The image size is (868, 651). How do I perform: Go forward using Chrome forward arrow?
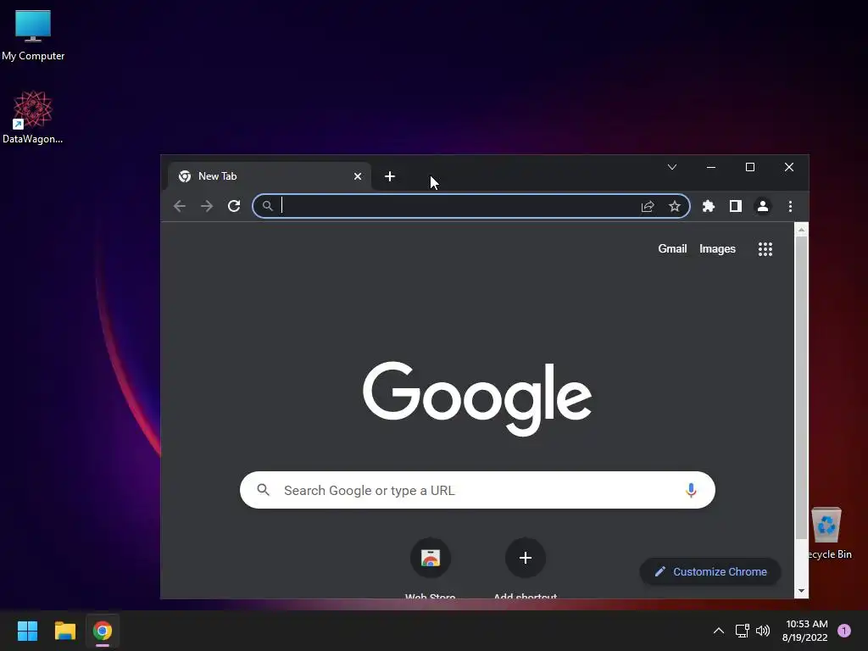click(x=207, y=207)
